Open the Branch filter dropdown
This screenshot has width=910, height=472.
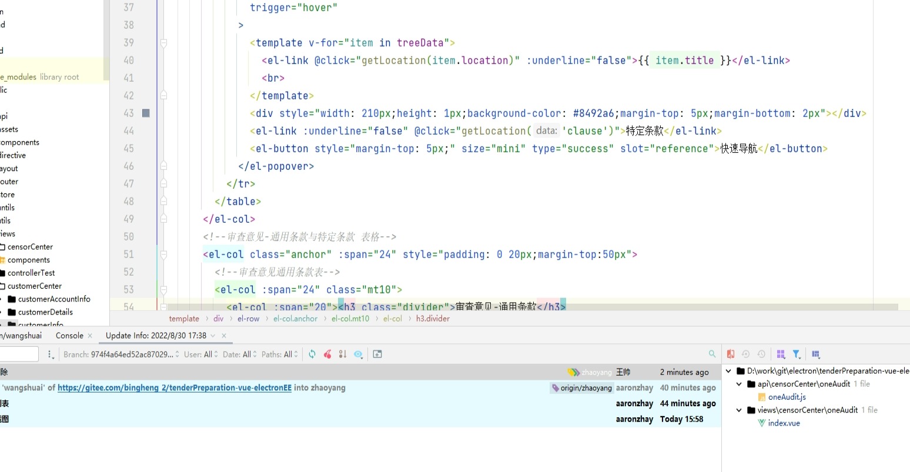(x=122, y=354)
